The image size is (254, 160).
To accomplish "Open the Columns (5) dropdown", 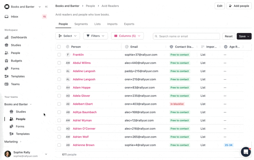I will [127, 36].
